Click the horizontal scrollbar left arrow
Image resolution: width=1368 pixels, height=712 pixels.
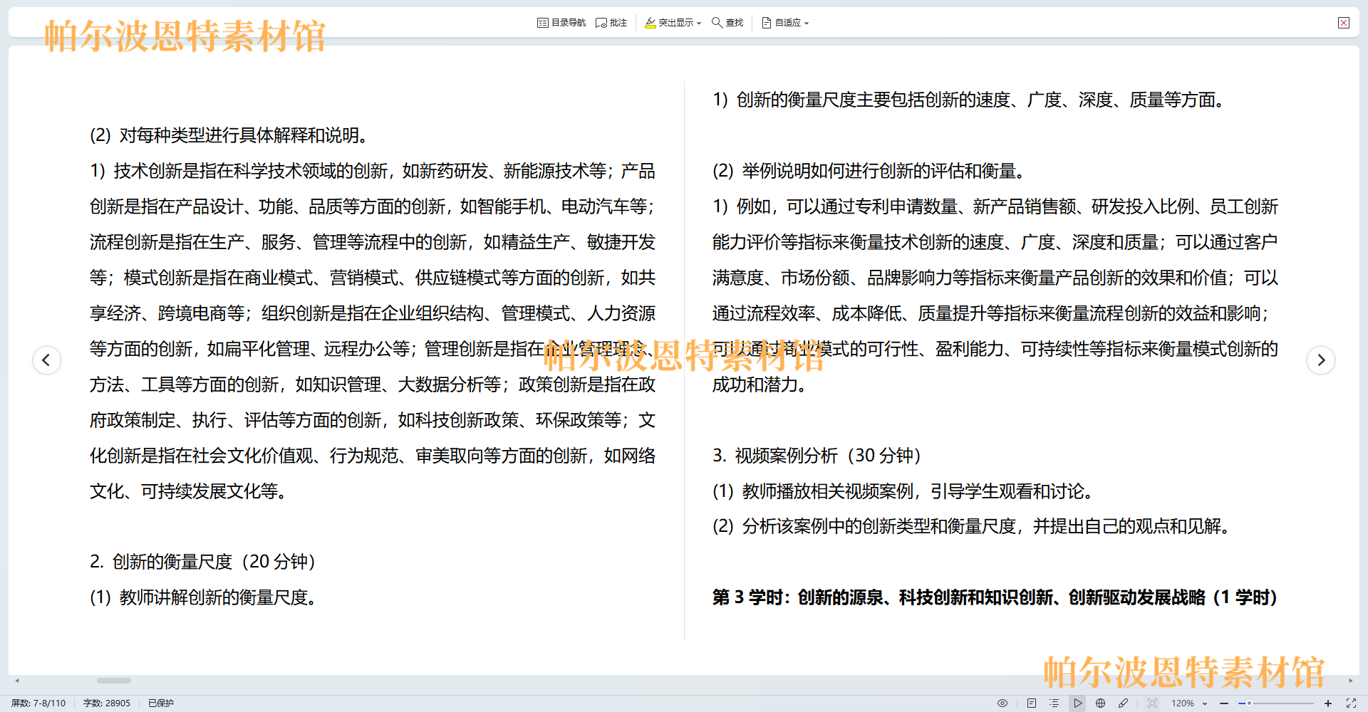pyautogui.click(x=17, y=681)
